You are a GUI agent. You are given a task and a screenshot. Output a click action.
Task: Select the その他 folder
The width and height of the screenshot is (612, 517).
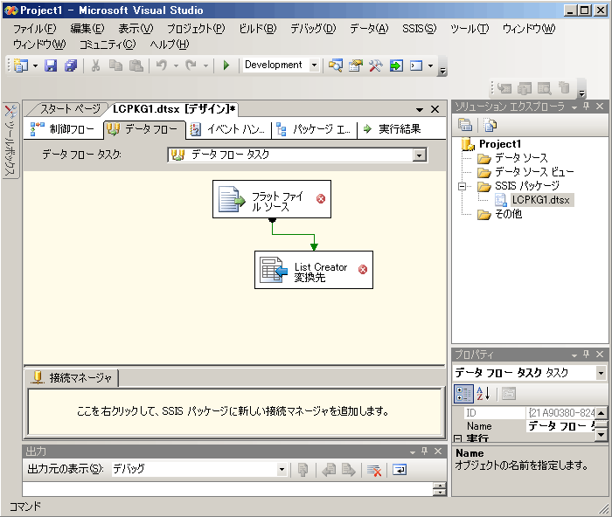click(508, 214)
